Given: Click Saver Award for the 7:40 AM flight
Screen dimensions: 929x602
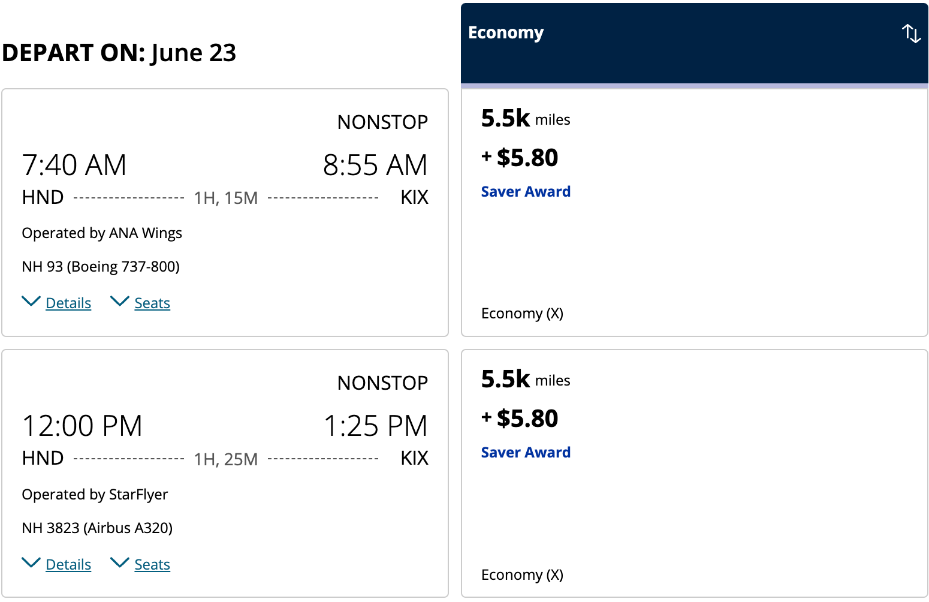Looking at the screenshot, I should (526, 192).
